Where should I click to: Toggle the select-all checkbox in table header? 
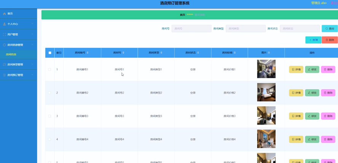pos(50,53)
